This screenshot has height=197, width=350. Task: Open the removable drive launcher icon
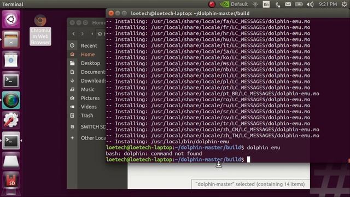[11, 160]
